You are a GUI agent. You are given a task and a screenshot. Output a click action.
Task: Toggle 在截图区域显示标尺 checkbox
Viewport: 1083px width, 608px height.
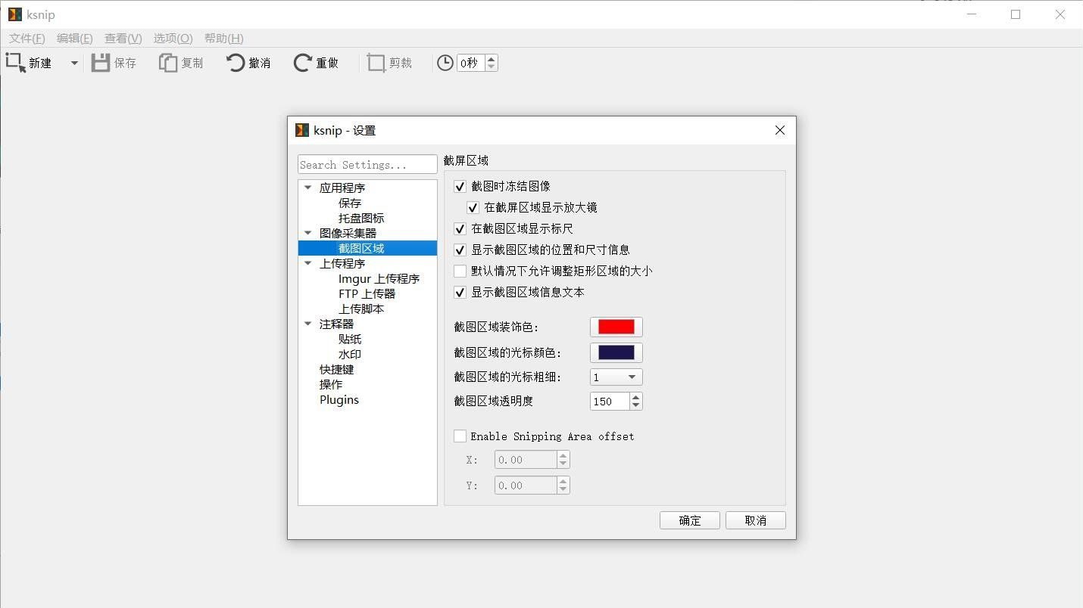(x=460, y=228)
